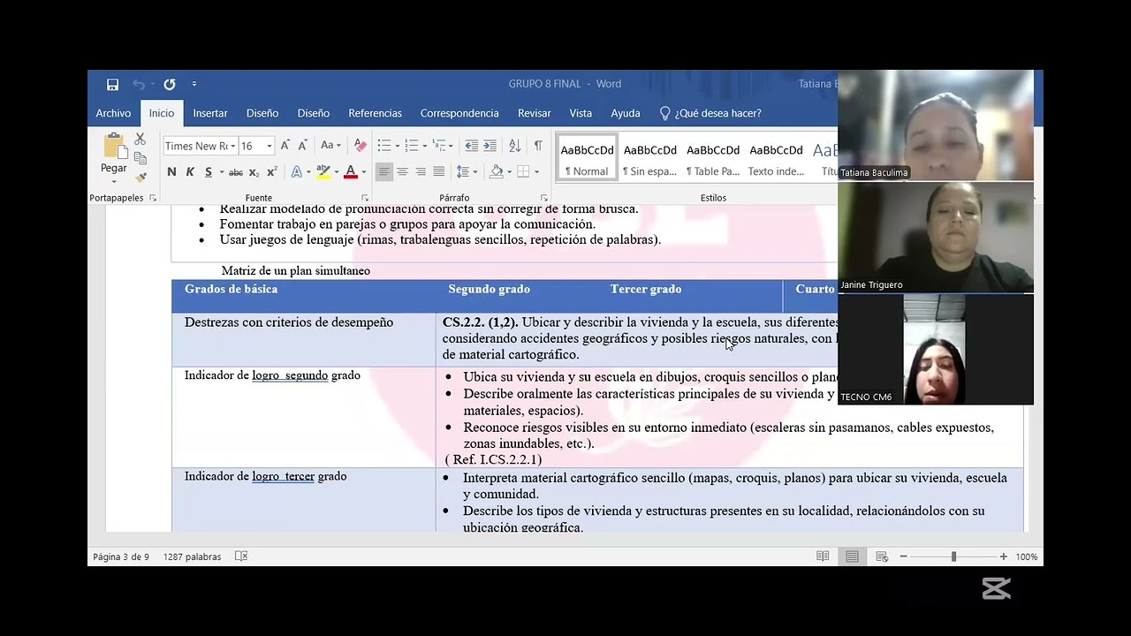Image resolution: width=1131 pixels, height=636 pixels.
Task: Click Decrease Indent icon
Action: coord(472,146)
